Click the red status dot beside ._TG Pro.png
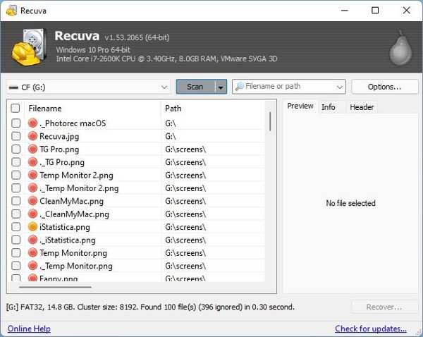 pos(32,162)
